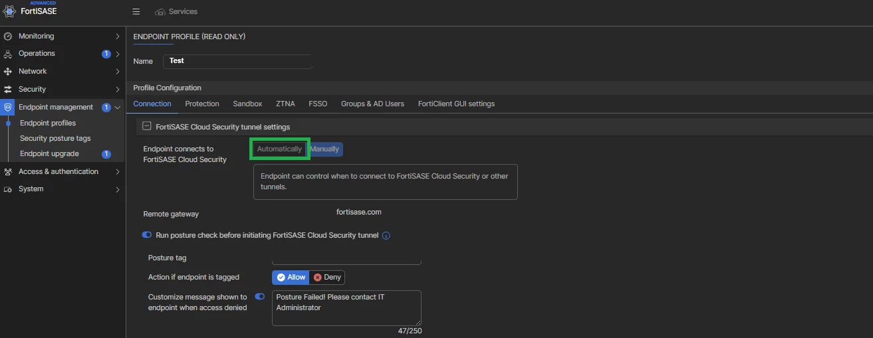This screenshot has width=873, height=338.
Task: Click the Operations notification badge
Action: pyautogui.click(x=106, y=54)
